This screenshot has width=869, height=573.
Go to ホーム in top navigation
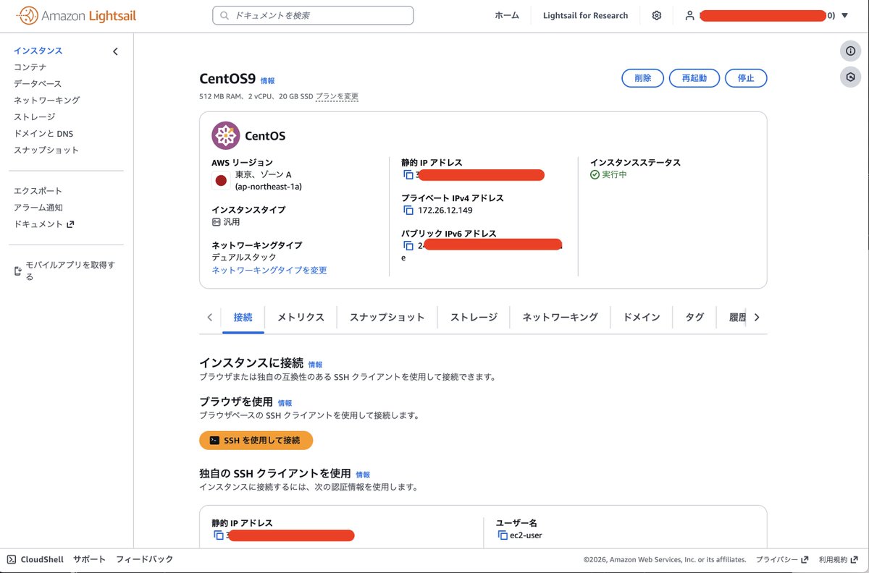(506, 15)
